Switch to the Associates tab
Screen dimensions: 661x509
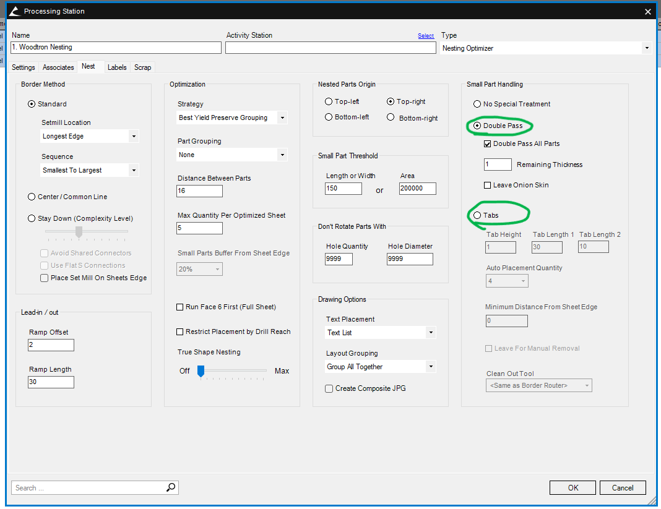tap(58, 67)
